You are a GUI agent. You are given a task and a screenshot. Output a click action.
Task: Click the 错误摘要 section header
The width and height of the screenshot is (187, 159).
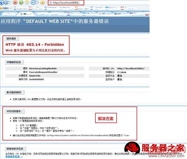[13, 39]
